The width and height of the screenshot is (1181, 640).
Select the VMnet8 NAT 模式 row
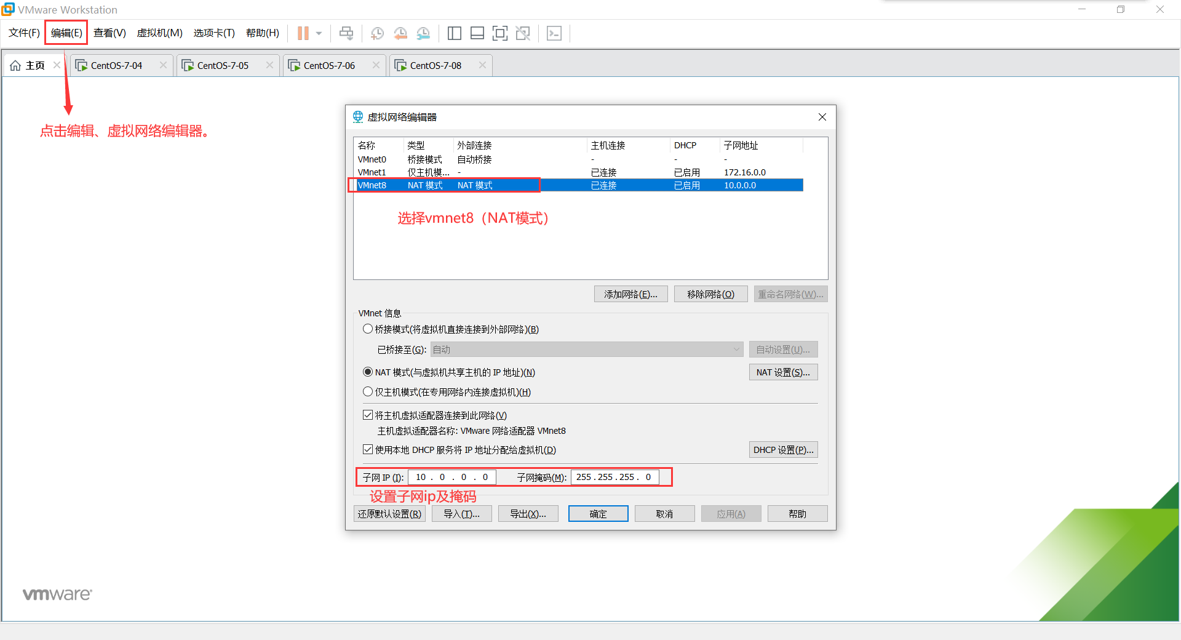pyautogui.click(x=578, y=185)
